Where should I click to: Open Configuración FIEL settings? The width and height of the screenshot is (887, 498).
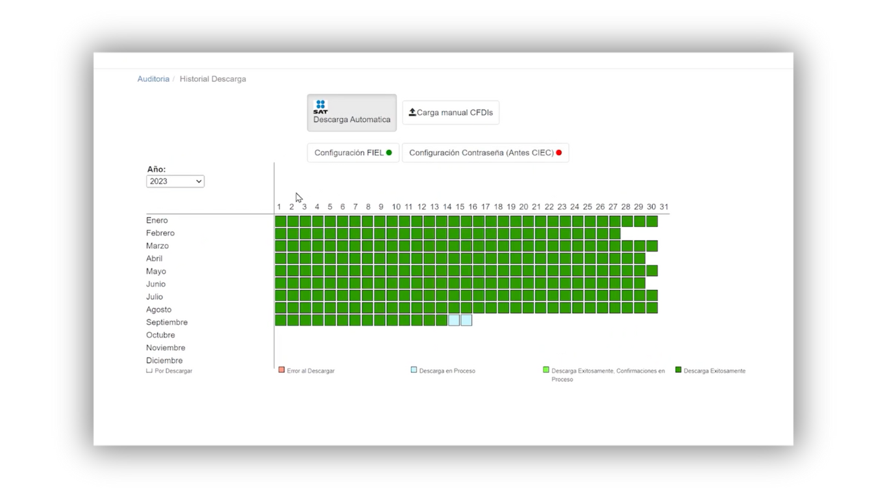point(353,153)
